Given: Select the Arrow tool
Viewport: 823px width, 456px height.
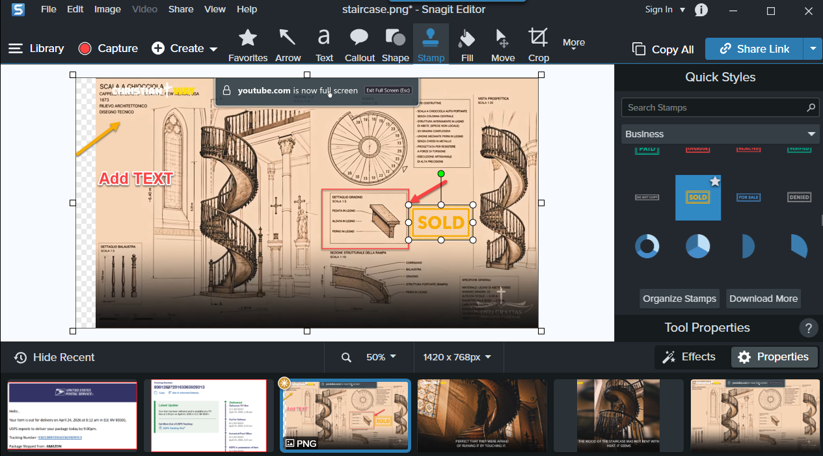Looking at the screenshot, I should (x=288, y=45).
